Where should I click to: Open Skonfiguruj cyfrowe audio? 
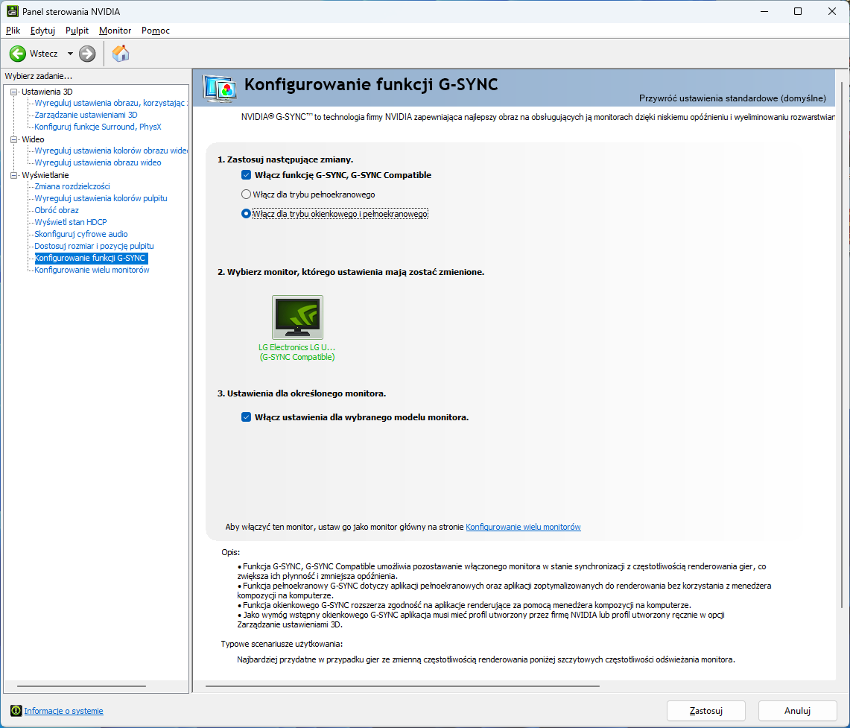coord(80,234)
